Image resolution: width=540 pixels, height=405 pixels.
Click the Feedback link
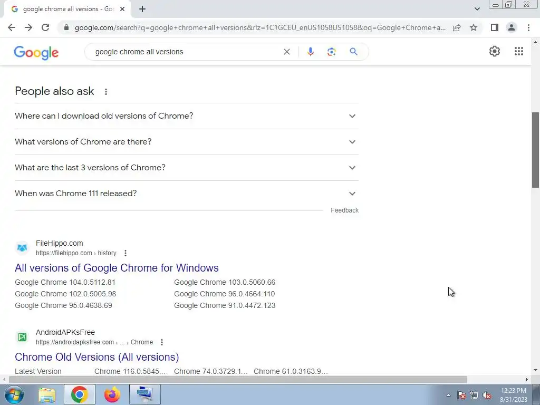[x=344, y=210]
